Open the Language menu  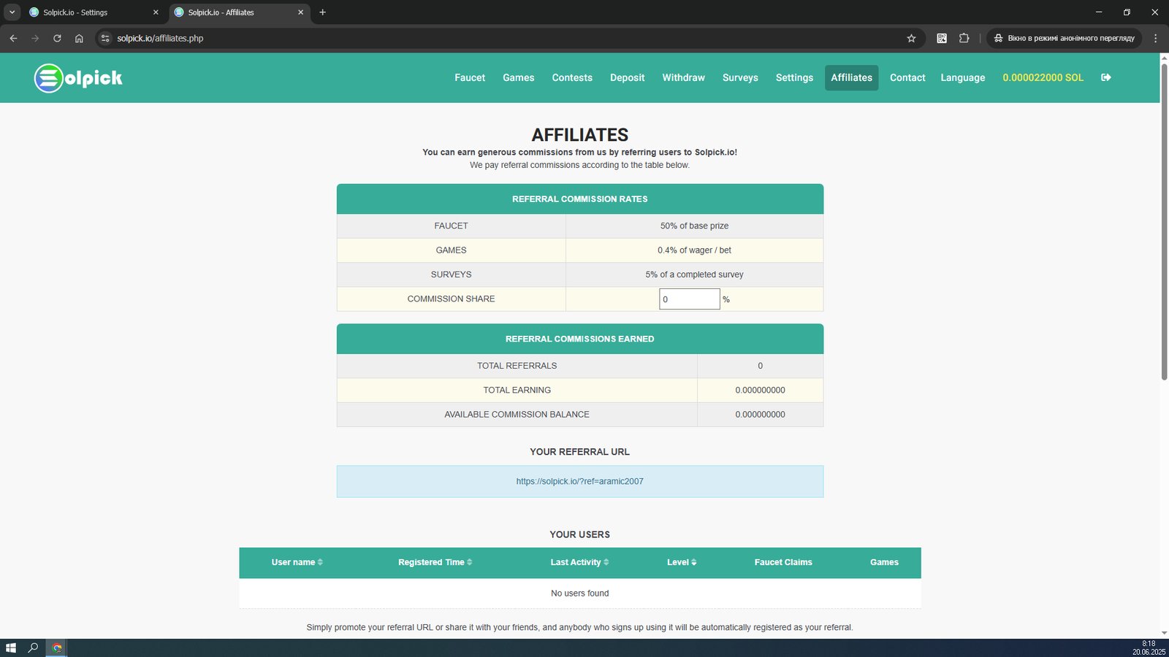963,77
